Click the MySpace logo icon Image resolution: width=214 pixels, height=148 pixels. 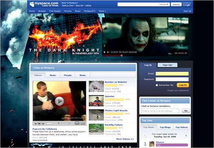[32, 4]
